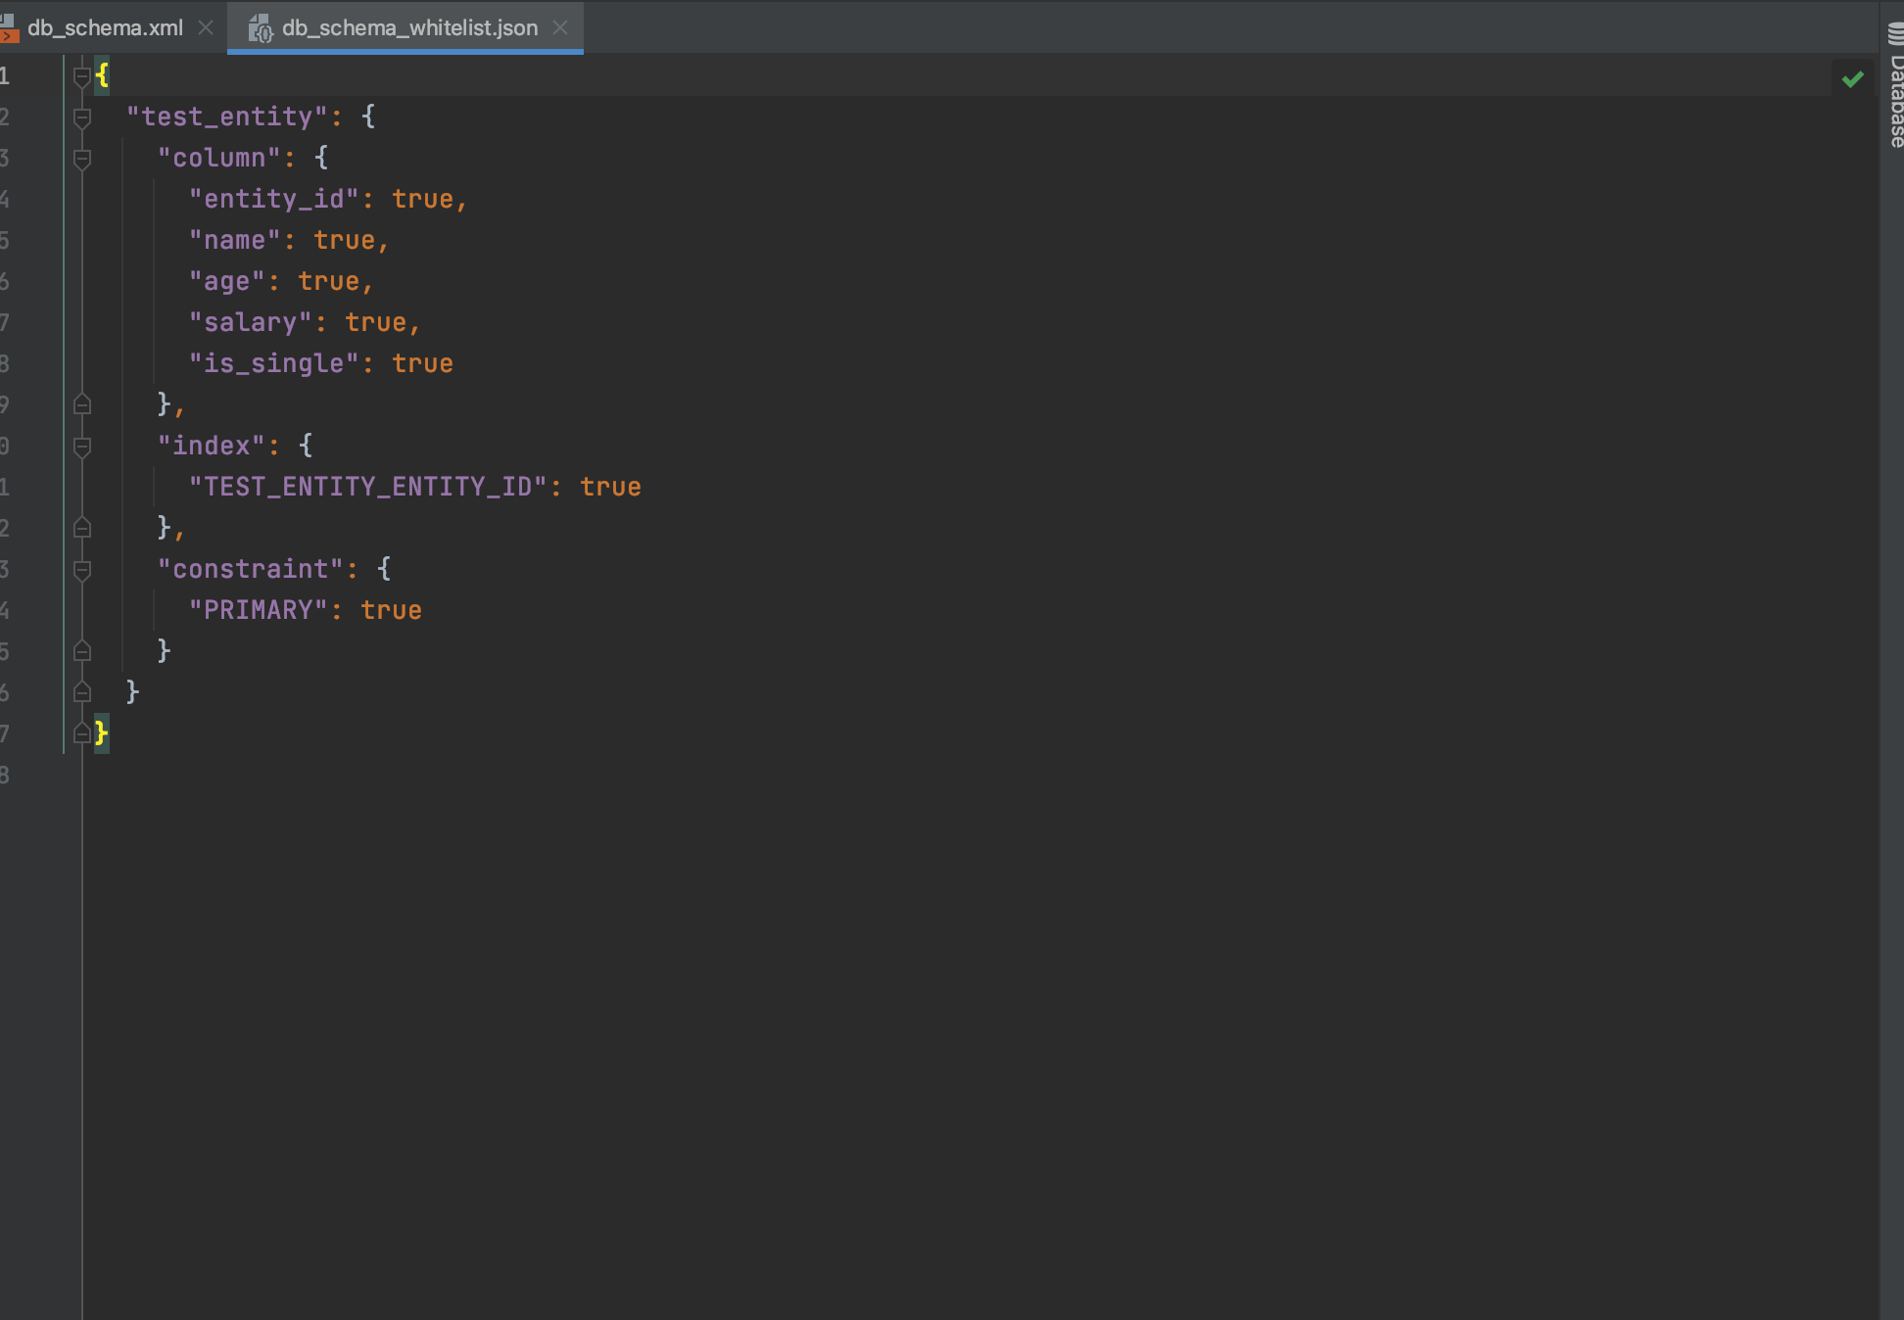Collapse the "column" block fold marker

click(x=82, y=159)
